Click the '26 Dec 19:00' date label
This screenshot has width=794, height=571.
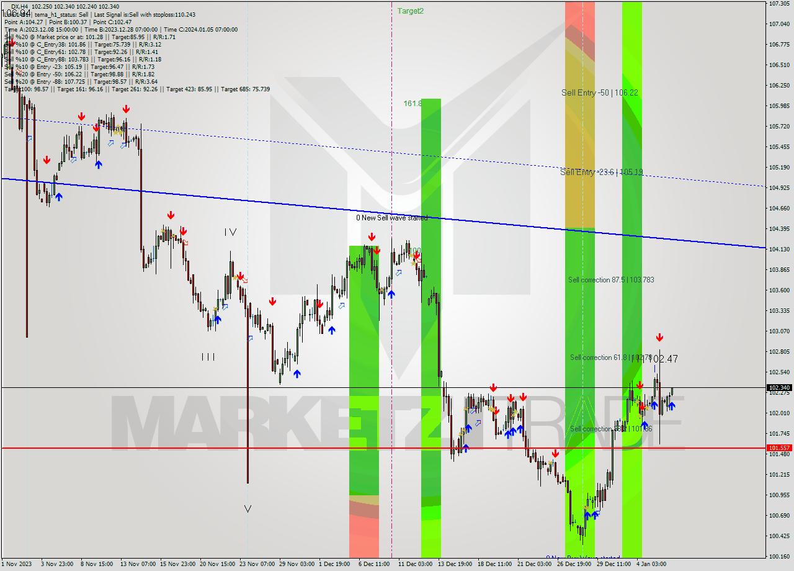tap(574, 564)
